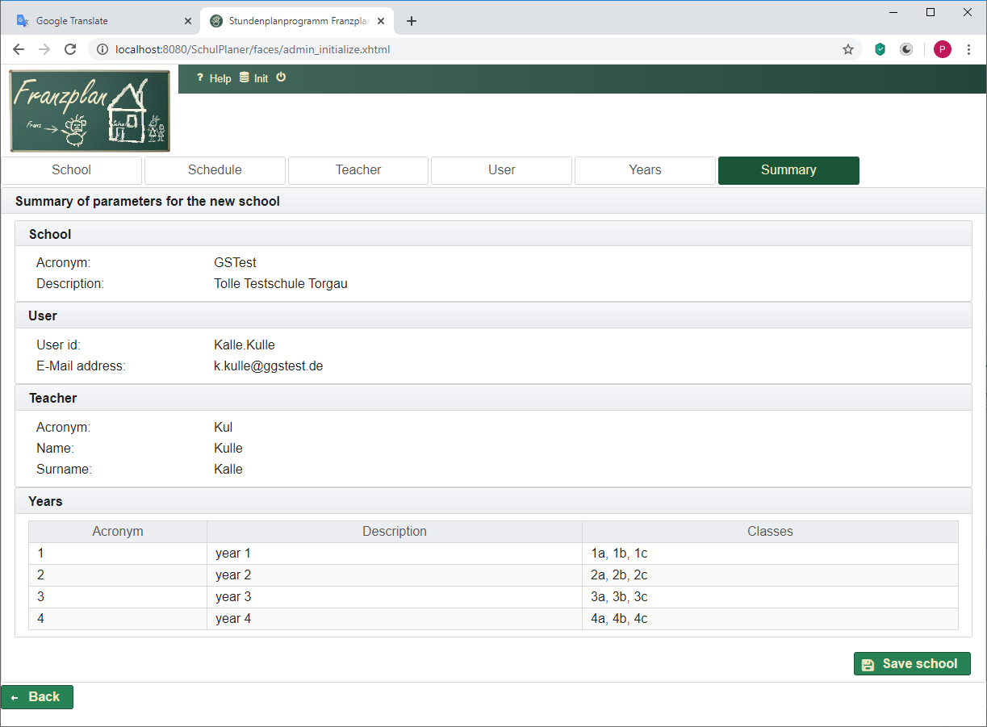Click the browser back arrow

click(19, 49)
